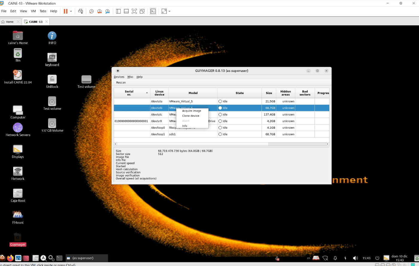This screenshot has height=266, width=419.
Task: Open Guymager Help menu
Action: 139,77
